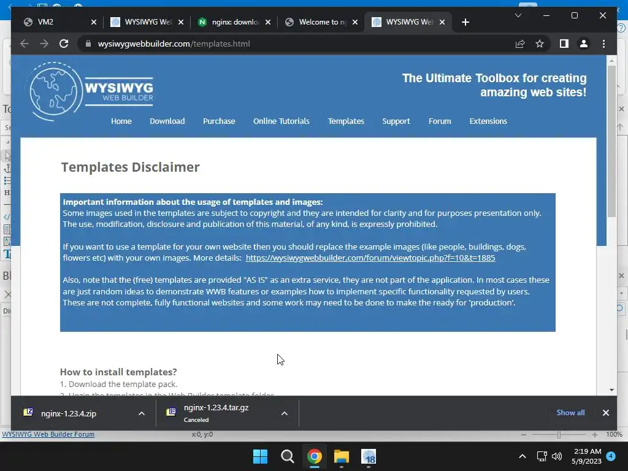Follow the forum viewtopic link
Image resolution: width=628 pixels, height=471 pixels.
pos(370,258)
